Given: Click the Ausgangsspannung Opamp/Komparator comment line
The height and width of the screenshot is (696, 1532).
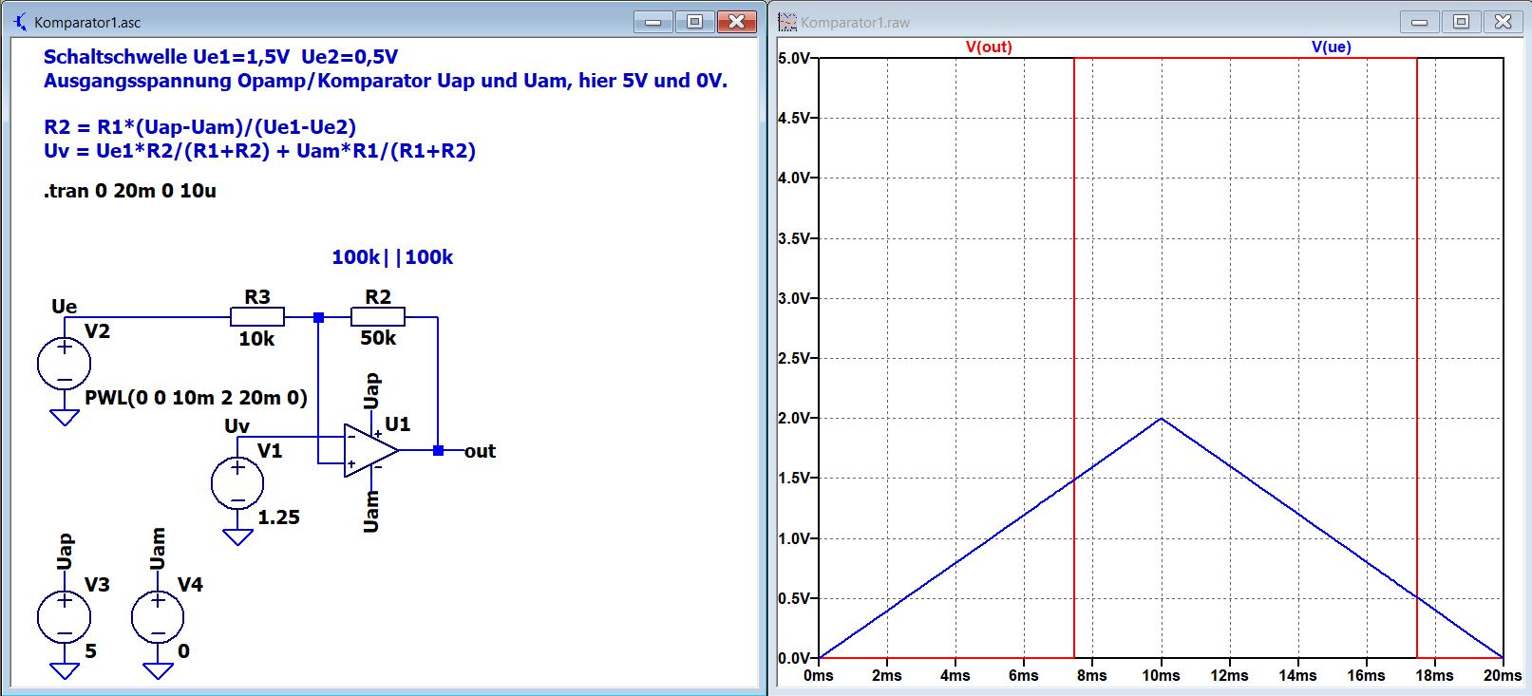Looking at the screenshot, I should coord(386,81).
